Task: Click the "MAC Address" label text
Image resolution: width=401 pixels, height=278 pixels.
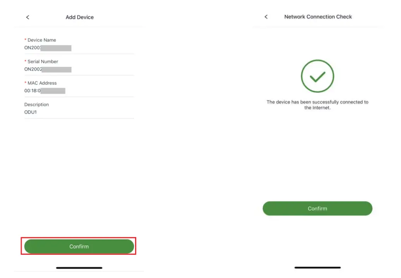Action: click(42, 83)
